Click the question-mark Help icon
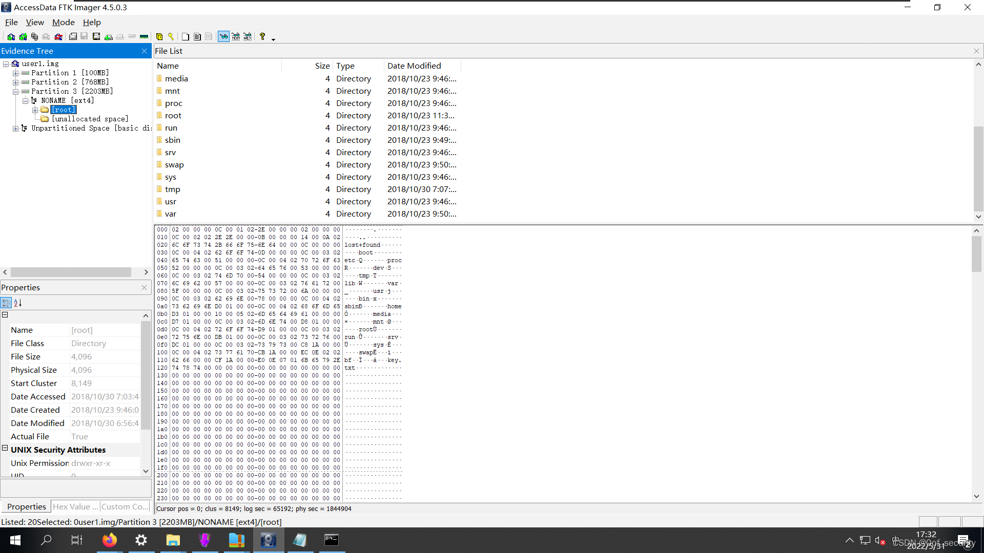Image resolution: width=984 pixels, height=553 pixels. pos(262,37)
